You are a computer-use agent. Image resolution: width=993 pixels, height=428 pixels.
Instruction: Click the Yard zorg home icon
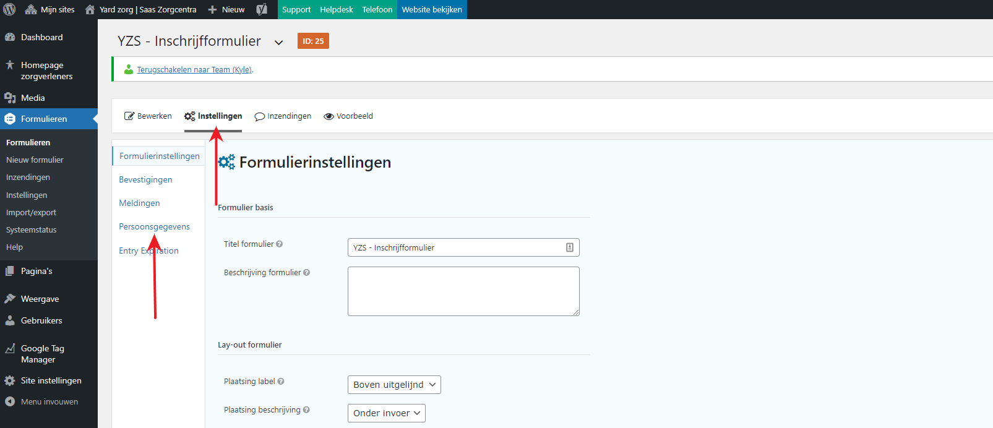click(90, 9)
